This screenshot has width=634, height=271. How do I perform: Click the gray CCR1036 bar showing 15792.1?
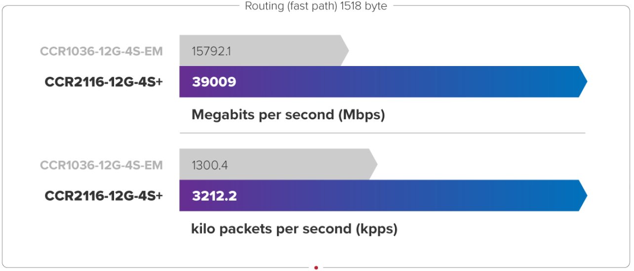[x=264, y=50]
